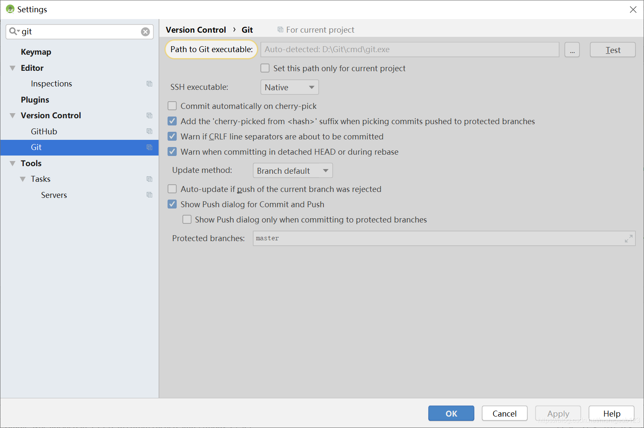Viewport: 644px width, 428px height.
Task: Click the Test button for the Git executable
Action: (613, 50)
